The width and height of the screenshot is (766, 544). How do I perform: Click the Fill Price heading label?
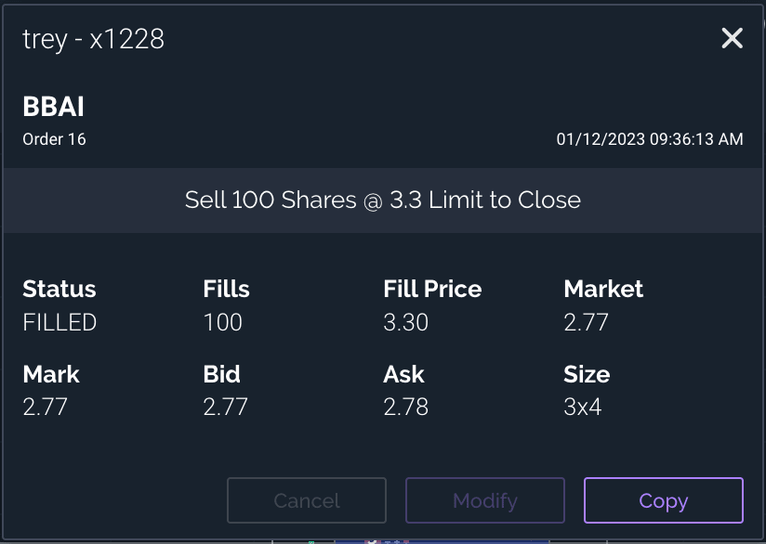[x=432, y=289]
